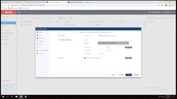
Task: Click the Journal History number field
Action: click(102, 48)
